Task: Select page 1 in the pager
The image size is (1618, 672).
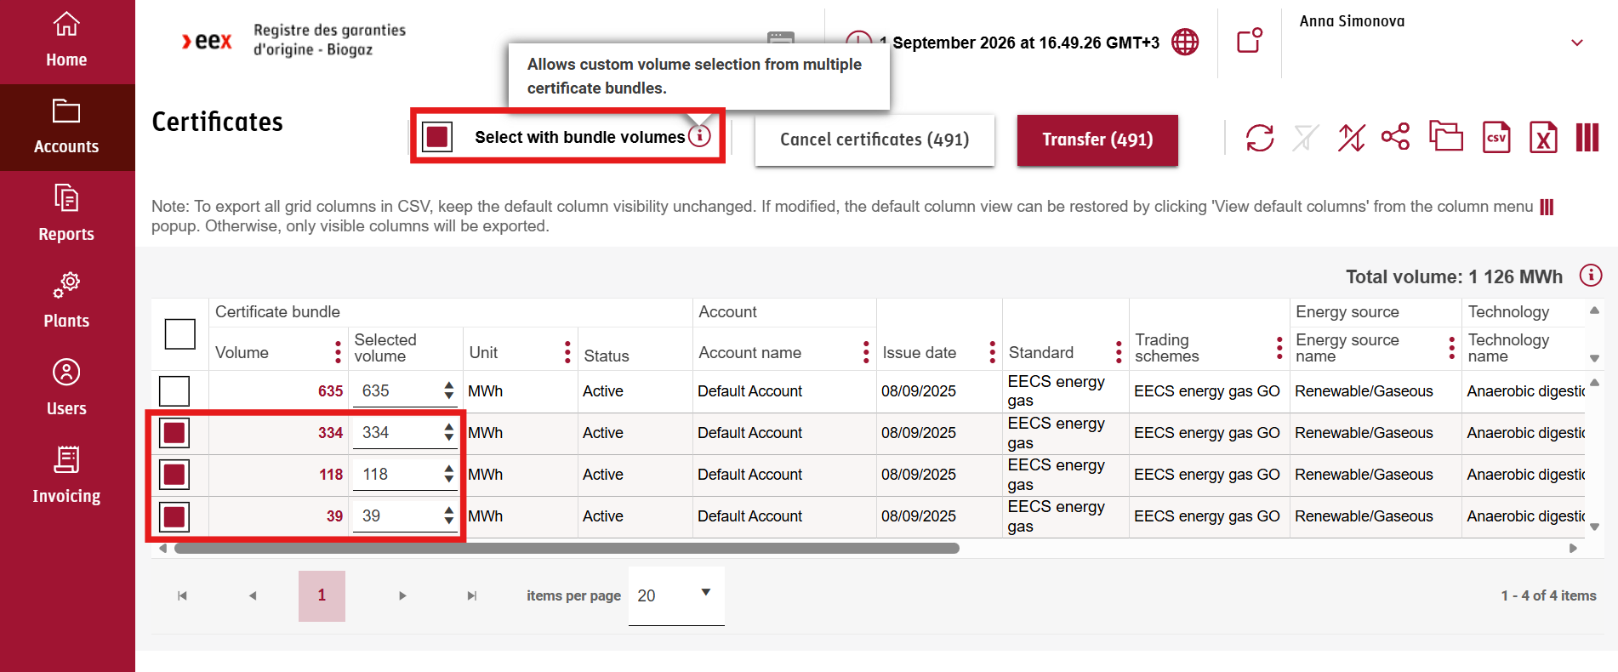Action: click(322, 595)
